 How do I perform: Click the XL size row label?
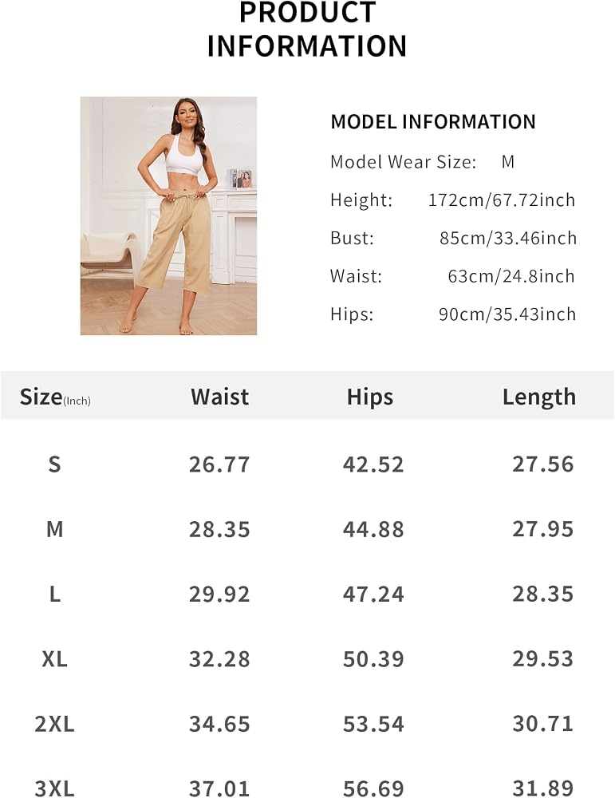point(54,659)
